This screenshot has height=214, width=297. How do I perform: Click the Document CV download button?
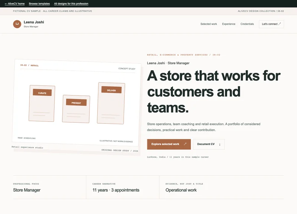[209, 144]
